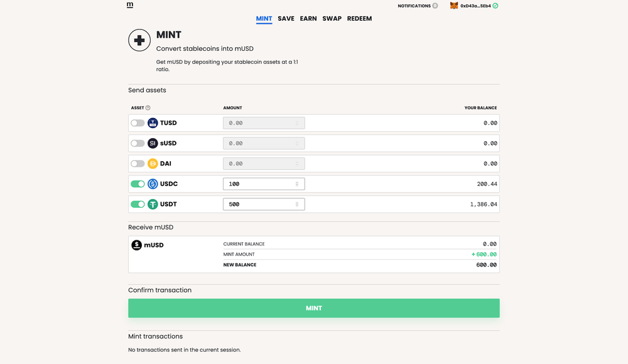This screenshot has height=364, width=628.
Task: Click the mUSD label in Receive section
Action: point(154,245)
